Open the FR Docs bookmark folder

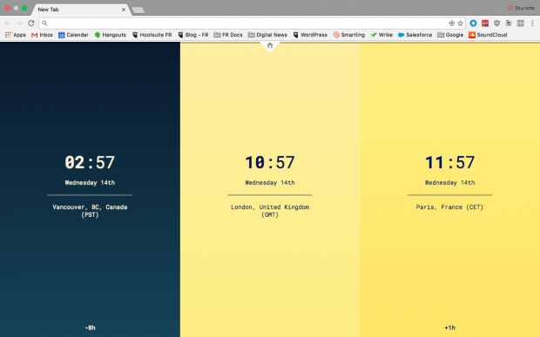(228, 35)
